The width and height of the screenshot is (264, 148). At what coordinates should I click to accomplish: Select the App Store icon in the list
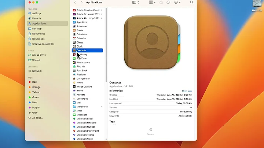(74, 22)
